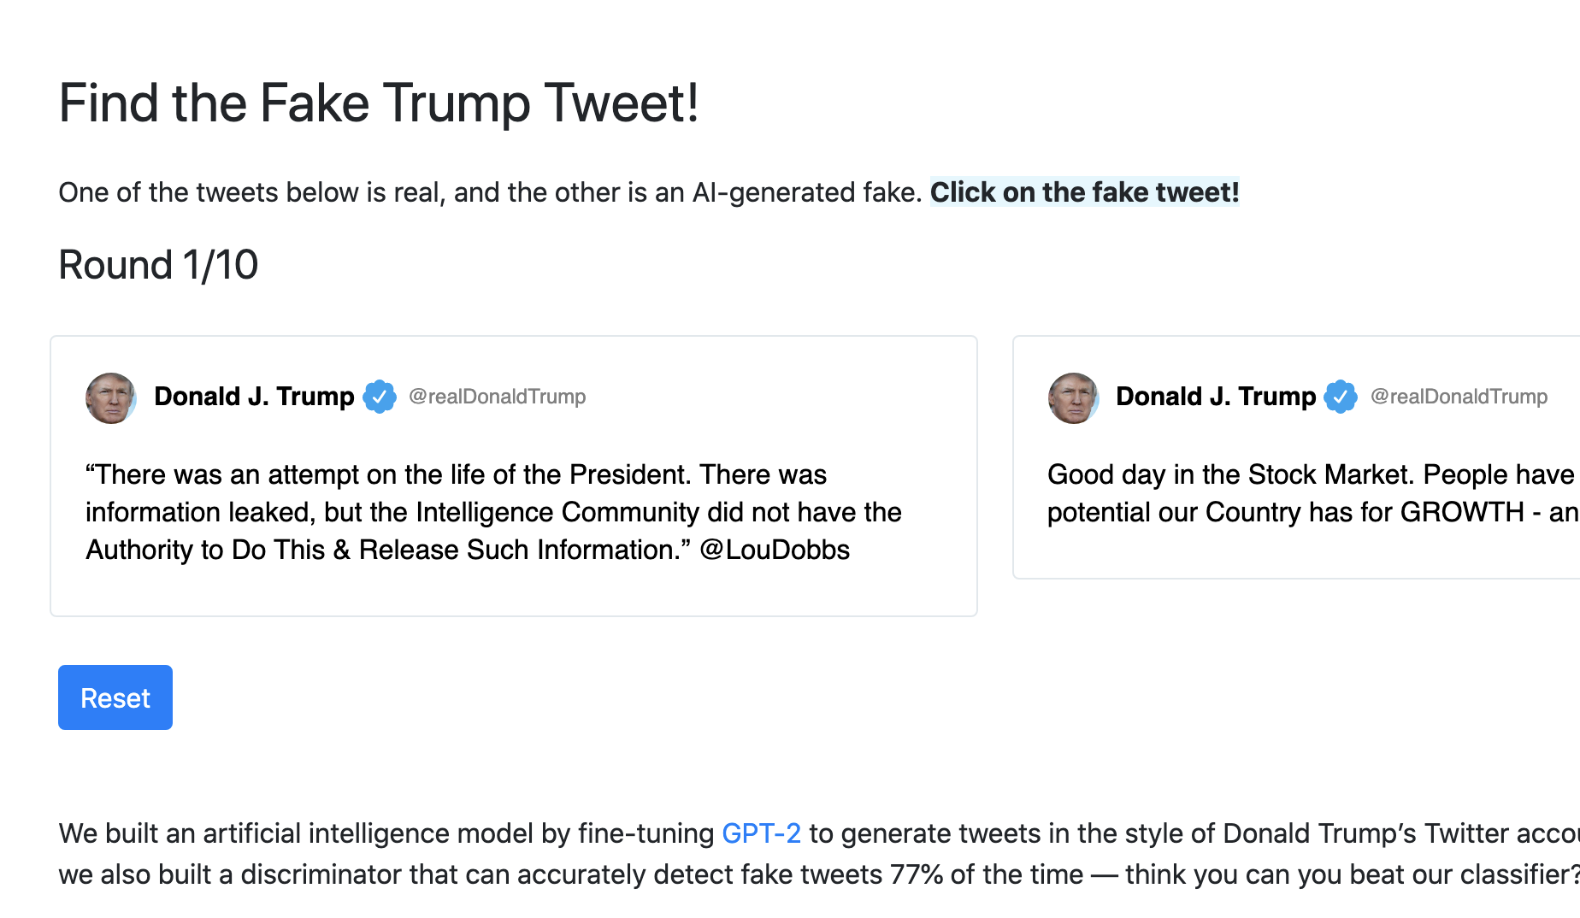Select the Stock Market tweet card
The image size is (1580, 918).
(1296, 457)
